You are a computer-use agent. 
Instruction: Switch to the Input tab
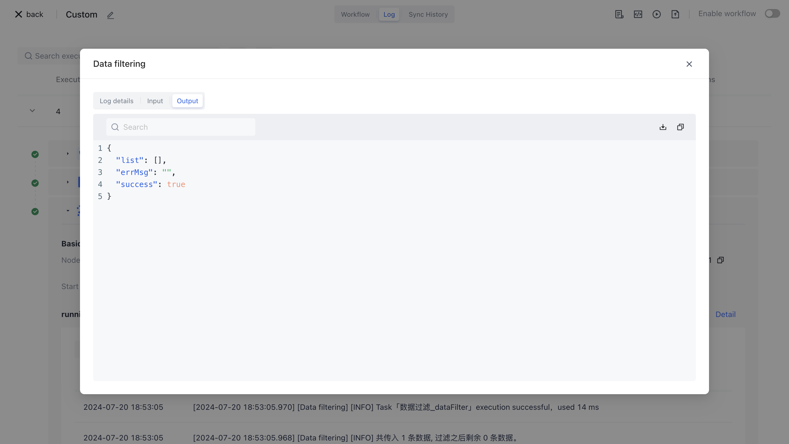pyautogui.click(x=155, y=101)
